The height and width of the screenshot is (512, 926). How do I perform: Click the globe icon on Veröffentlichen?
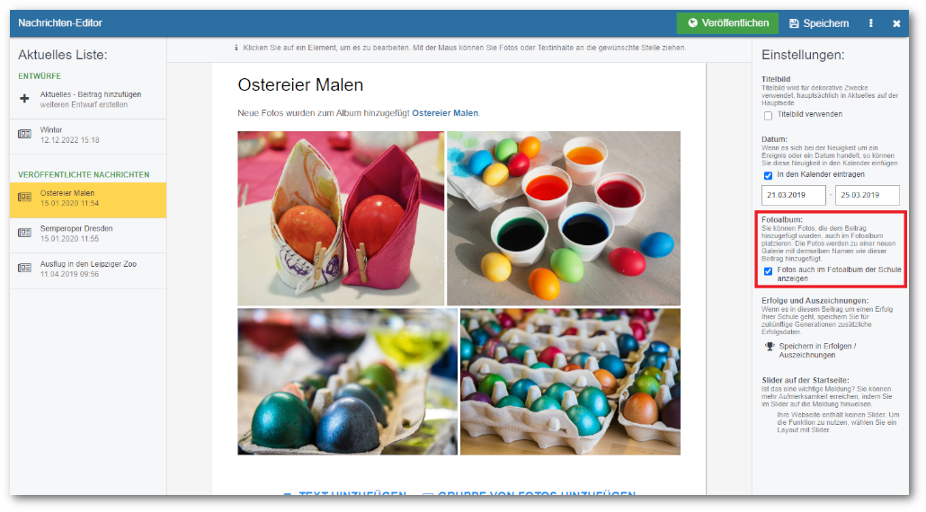[x=692, y=23]
